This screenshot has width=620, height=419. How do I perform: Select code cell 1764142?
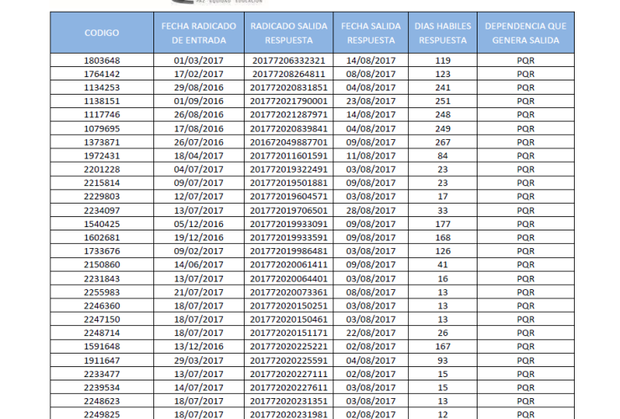coord(101,74)
